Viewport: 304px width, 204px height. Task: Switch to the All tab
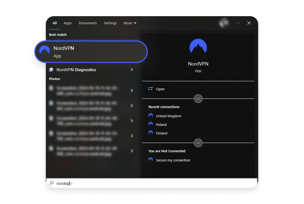click(x=55, y=23)
